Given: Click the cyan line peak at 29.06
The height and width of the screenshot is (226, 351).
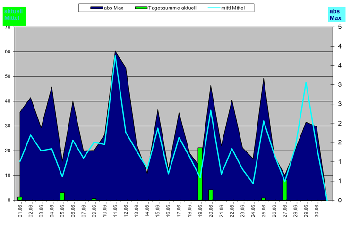Looking at the screenshot, I should tap(306, 83).
